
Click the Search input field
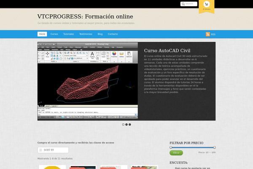click(189, 4)
